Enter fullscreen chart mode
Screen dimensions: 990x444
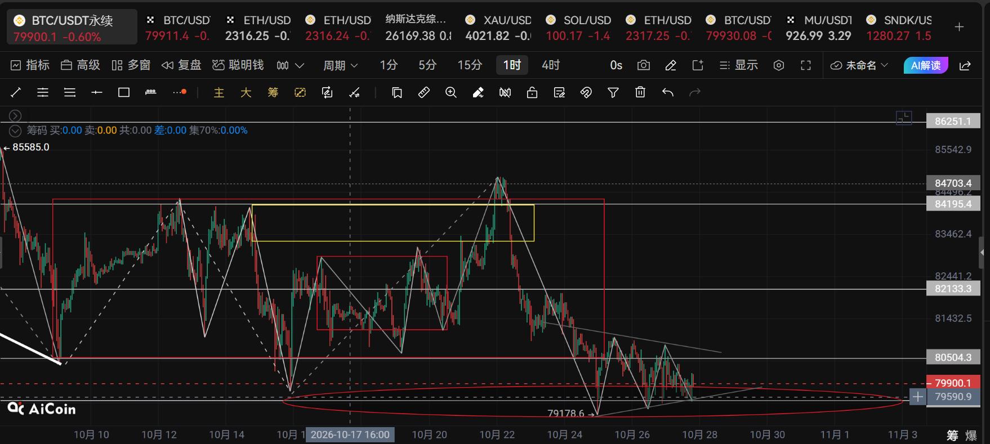tap(806, 65)
